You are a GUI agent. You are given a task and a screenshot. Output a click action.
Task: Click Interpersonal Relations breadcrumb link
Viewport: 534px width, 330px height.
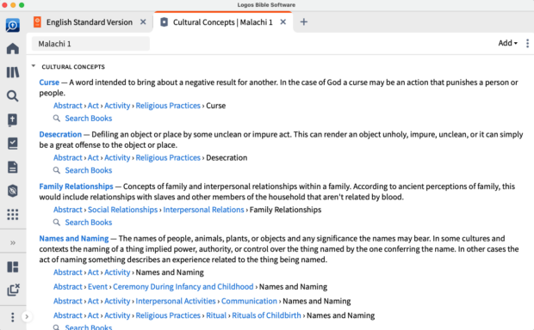203,210
